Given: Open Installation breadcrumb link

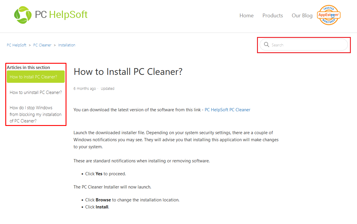Looking at the screenshot, I should coord(67,45).
